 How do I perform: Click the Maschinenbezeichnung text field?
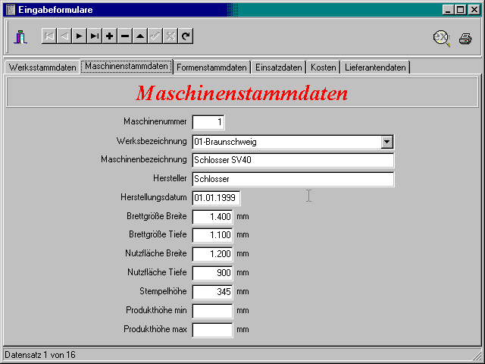click(x=293, y=160)
